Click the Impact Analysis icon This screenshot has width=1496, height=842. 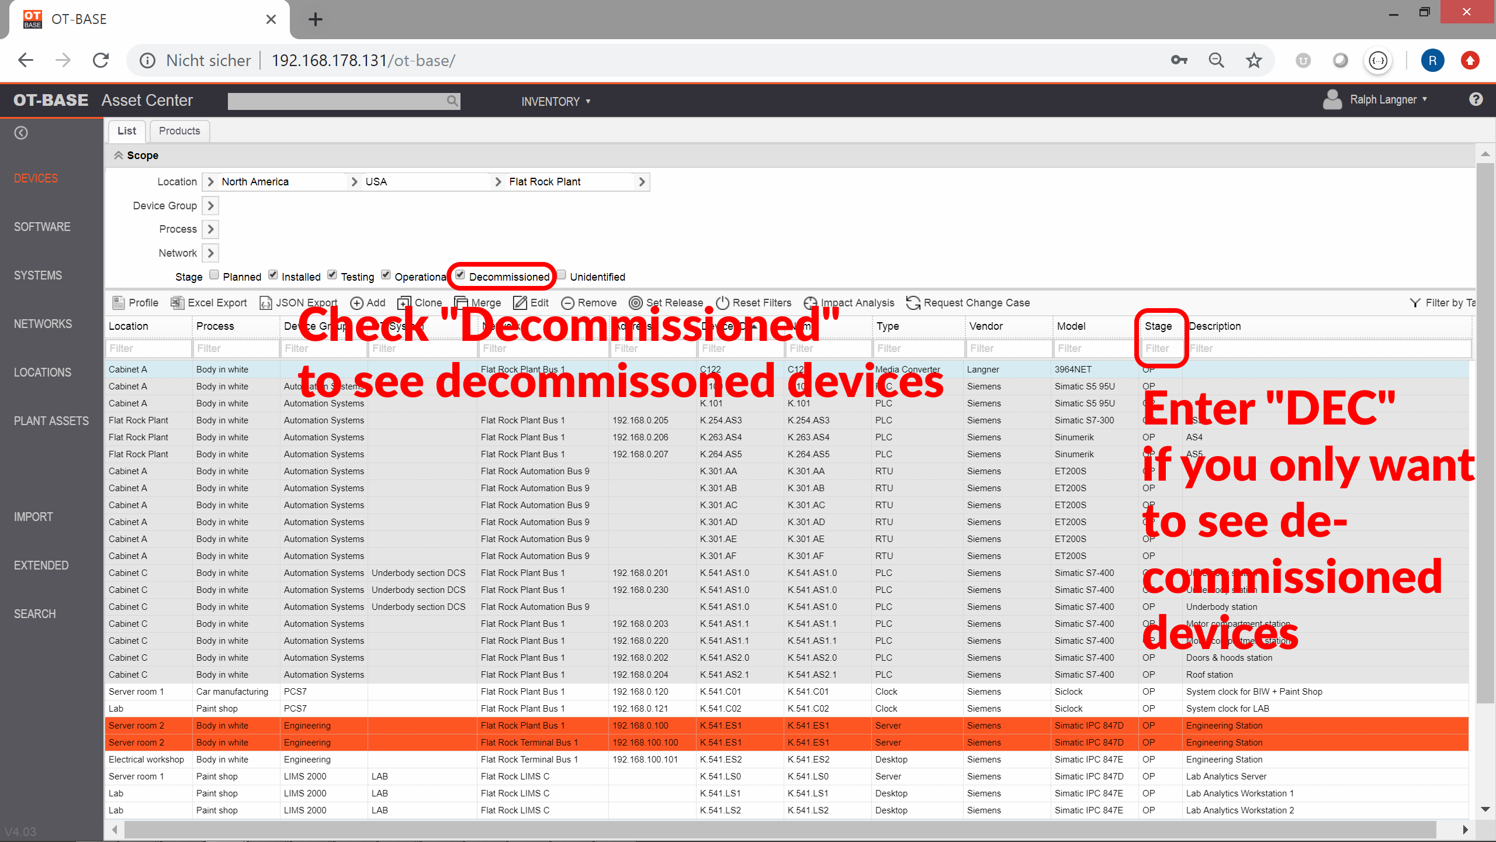pyautogui.click(x=811, y=302)
